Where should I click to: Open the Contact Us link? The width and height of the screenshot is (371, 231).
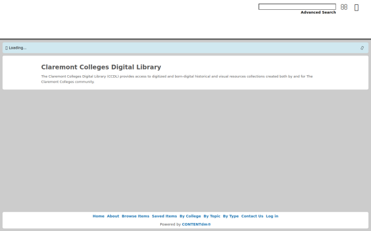tap(252, 216)
